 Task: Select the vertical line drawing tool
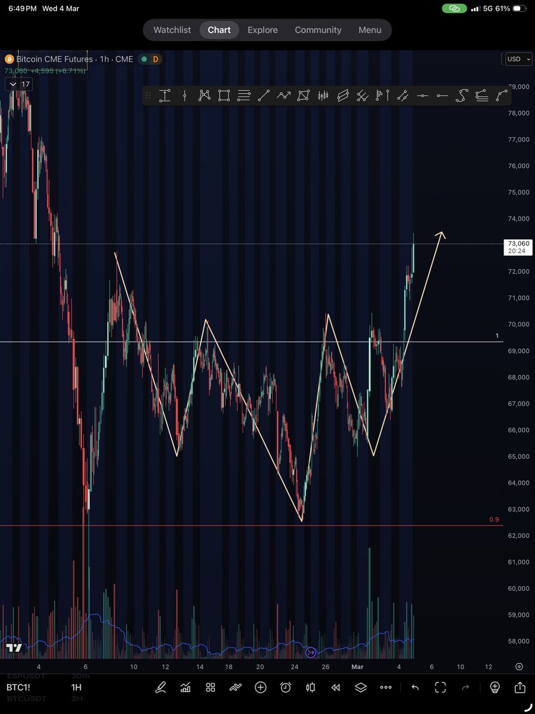(x=185, y=95)
